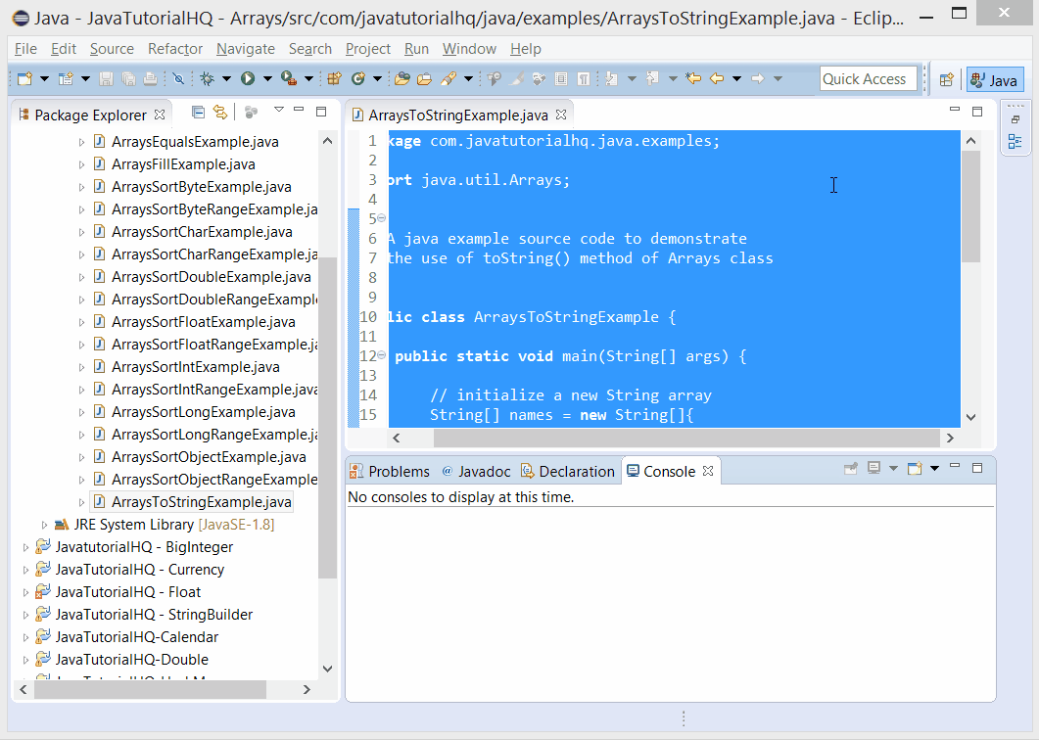Pin the Console view

click(851, 469)
